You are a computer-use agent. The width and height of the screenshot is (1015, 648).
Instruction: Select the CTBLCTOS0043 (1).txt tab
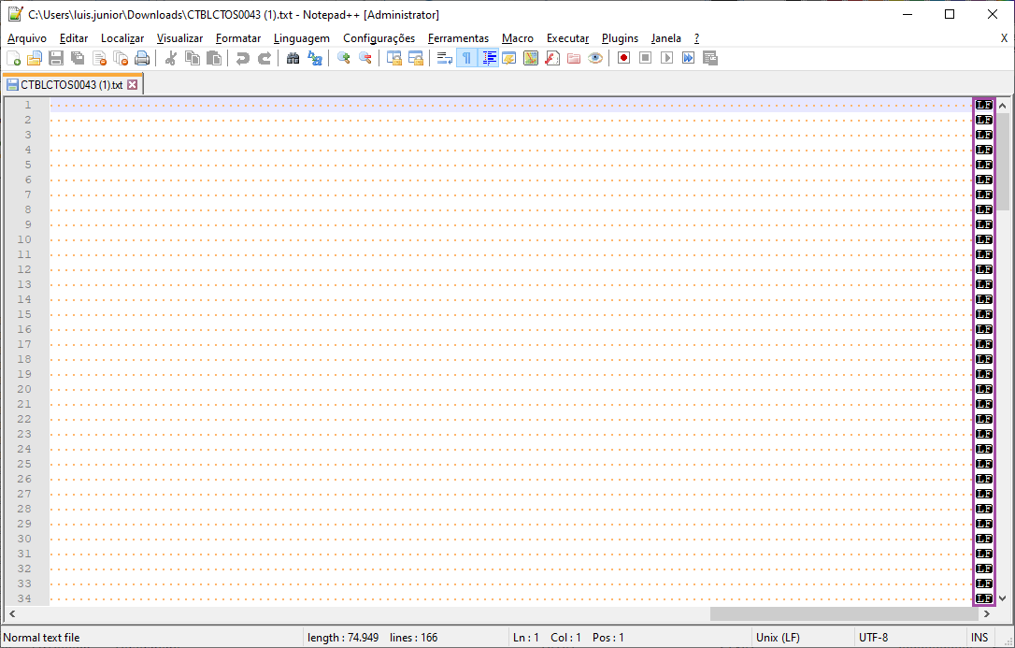click(71, 85)
